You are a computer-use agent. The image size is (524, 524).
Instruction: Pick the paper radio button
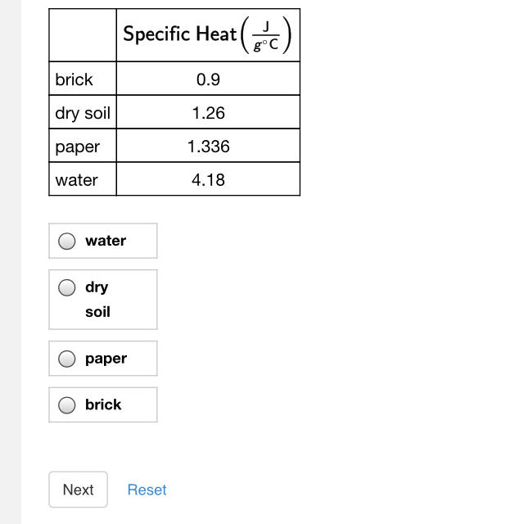pyautogui.click(x=69, y=359)
